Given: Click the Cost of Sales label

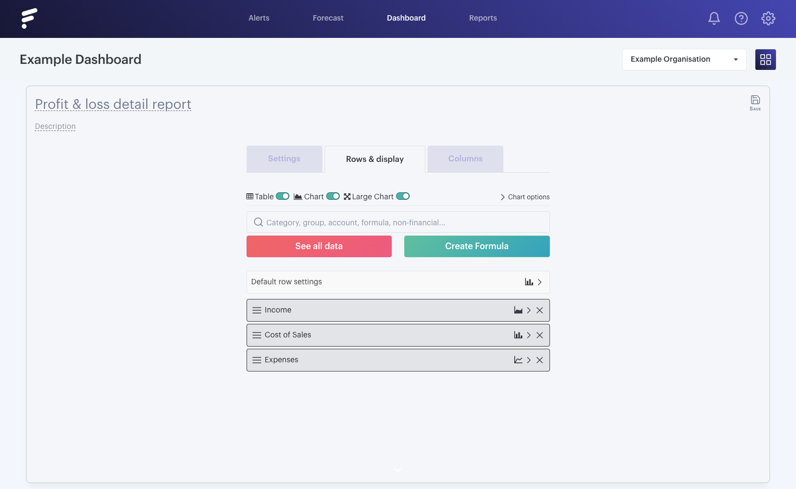Looking at the screenshot, I should click(288, 335).
